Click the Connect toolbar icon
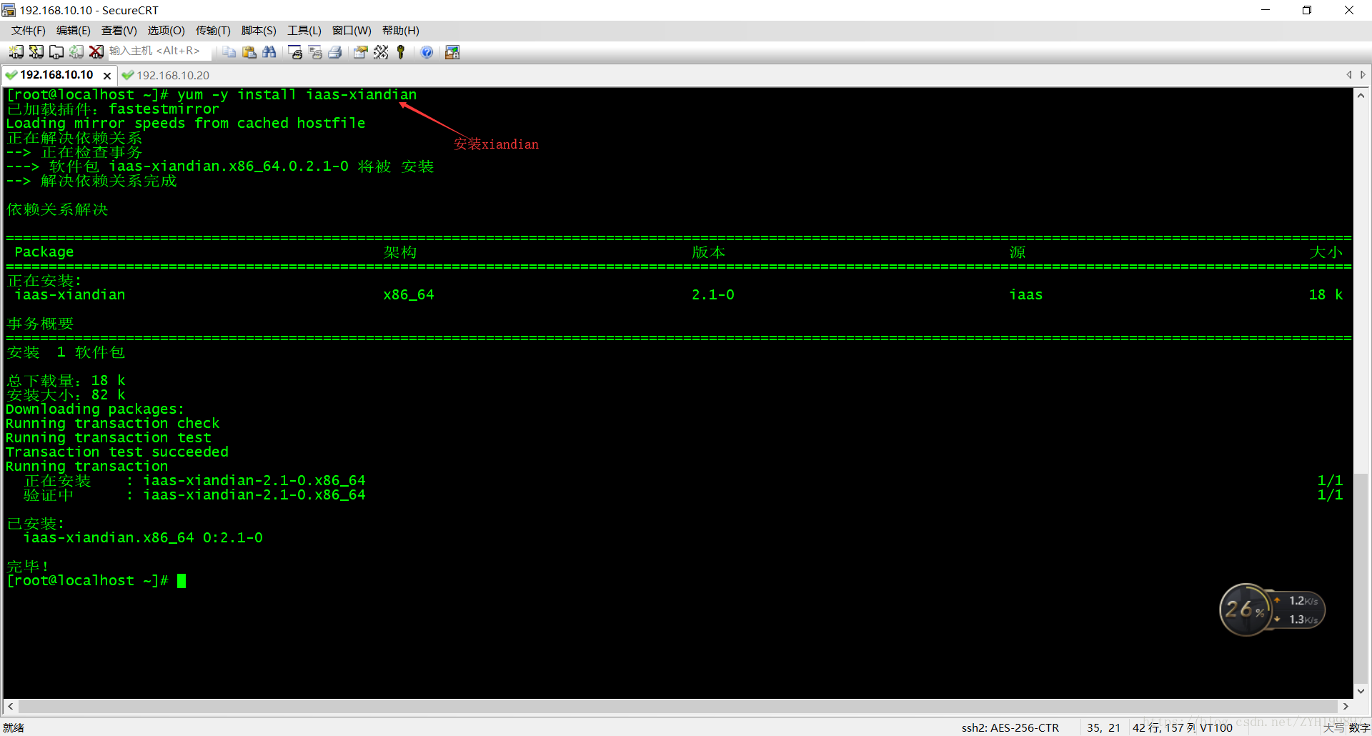 pyautogui.click(x=16, y=52)
